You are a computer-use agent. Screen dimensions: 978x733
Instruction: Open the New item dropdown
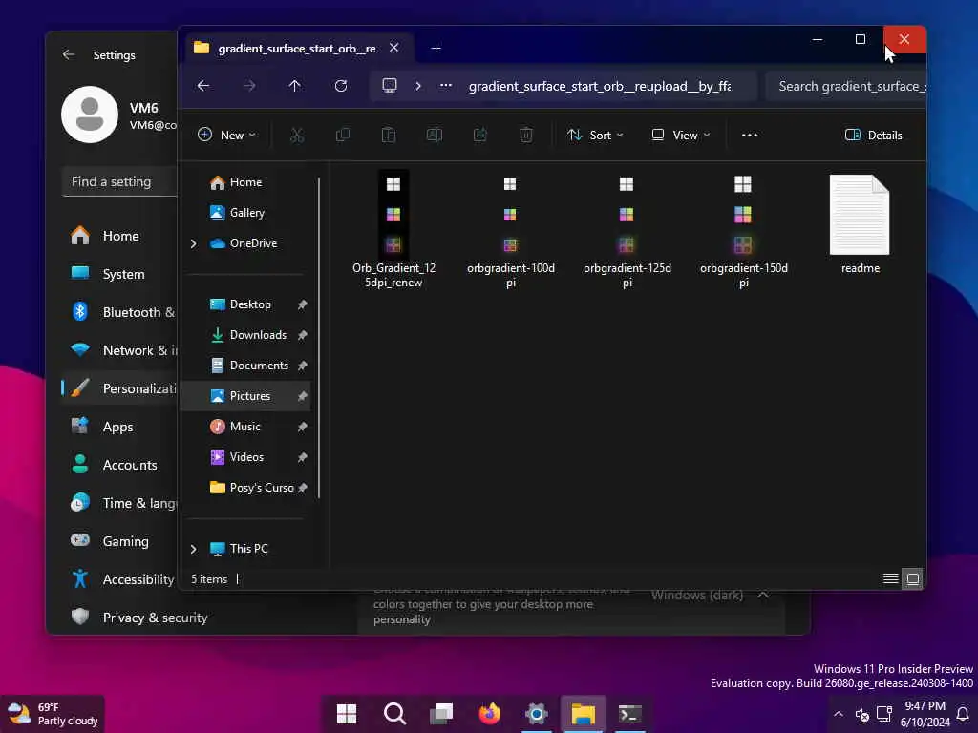pyautogui.click(x=226, y=135)
